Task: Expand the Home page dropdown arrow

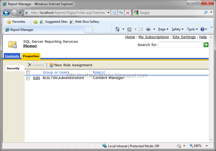Action: 123,29
